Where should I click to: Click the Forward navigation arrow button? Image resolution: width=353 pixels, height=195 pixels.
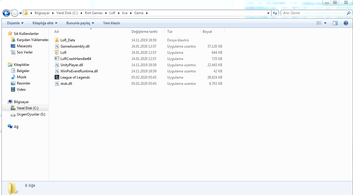(x=15, y=13)
